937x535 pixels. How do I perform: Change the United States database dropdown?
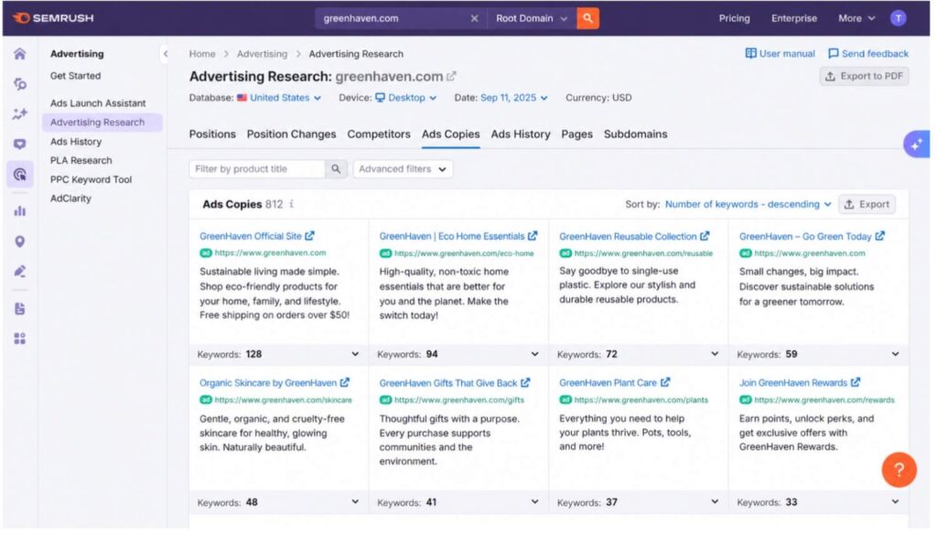pyautogui.click(x=279, y=98)
